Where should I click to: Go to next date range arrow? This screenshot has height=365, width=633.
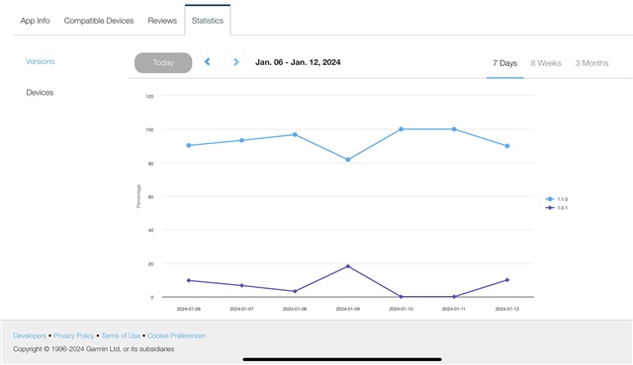(236, 61)
